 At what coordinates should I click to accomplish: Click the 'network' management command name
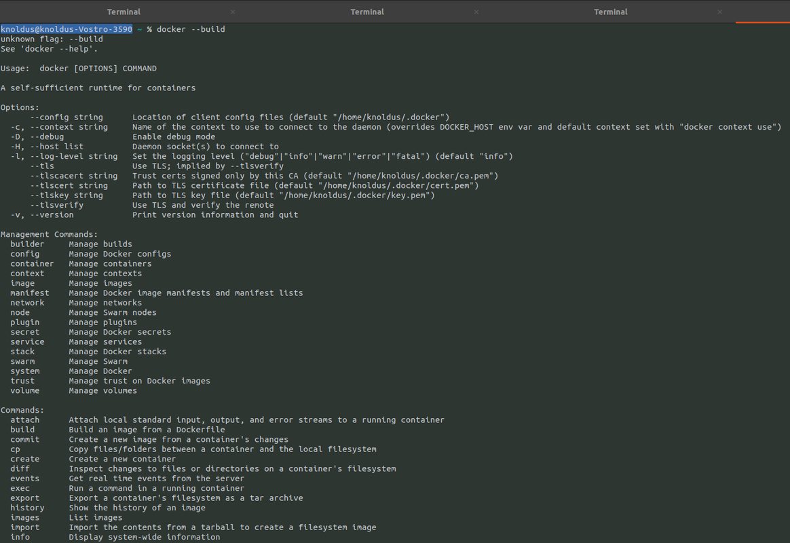(x=27, y=303)
